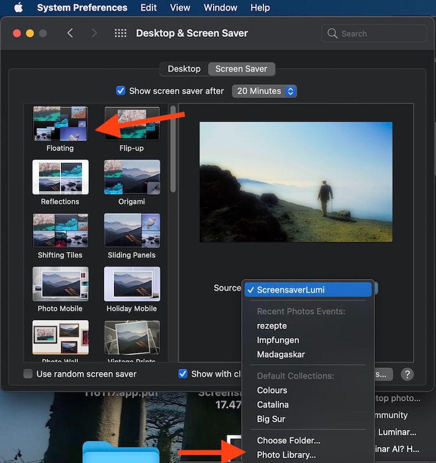Viewport: 436px width, 463px height.
Task: Select the Origami screen saver
Action: (x=131, y=177)
